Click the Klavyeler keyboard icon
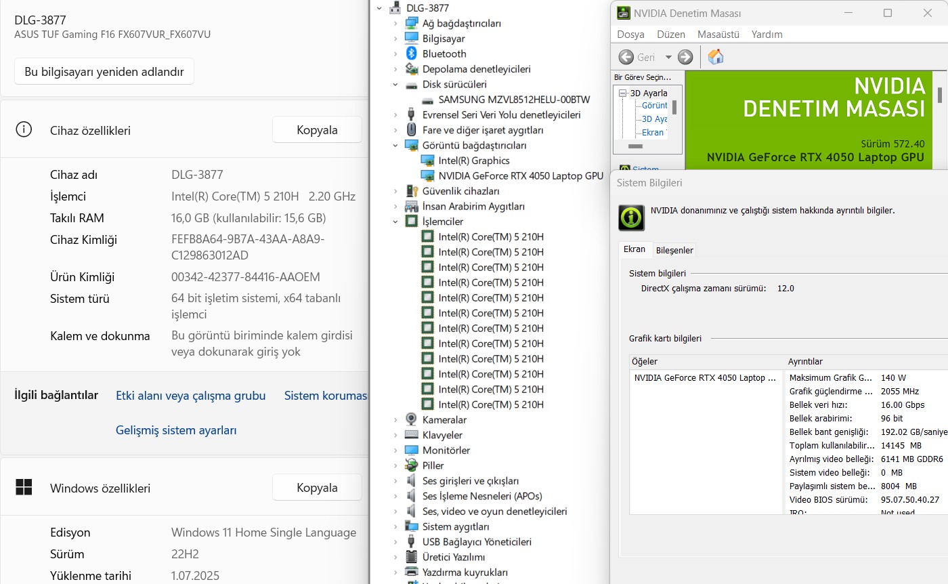This screenshot has height=584, width=948. 412,435
